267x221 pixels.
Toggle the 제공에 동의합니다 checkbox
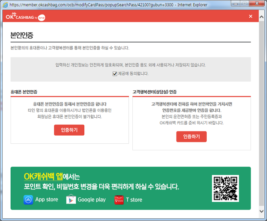[x=115, y=74]
